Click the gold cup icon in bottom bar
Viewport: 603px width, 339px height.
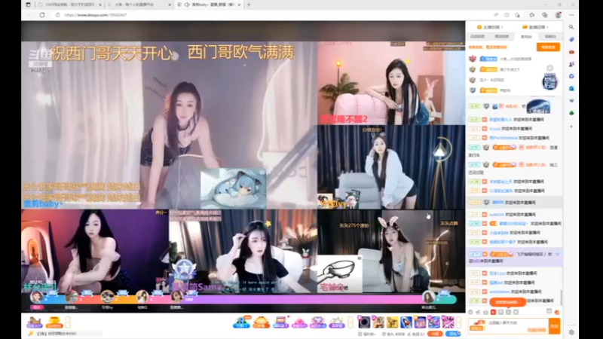(x=54, y=322)
